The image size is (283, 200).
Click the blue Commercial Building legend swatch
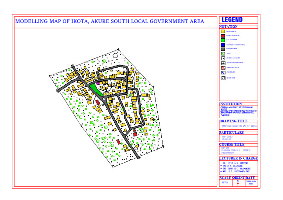point(223,45)
